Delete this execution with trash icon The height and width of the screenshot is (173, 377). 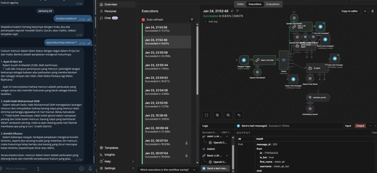tap(372, 11)
